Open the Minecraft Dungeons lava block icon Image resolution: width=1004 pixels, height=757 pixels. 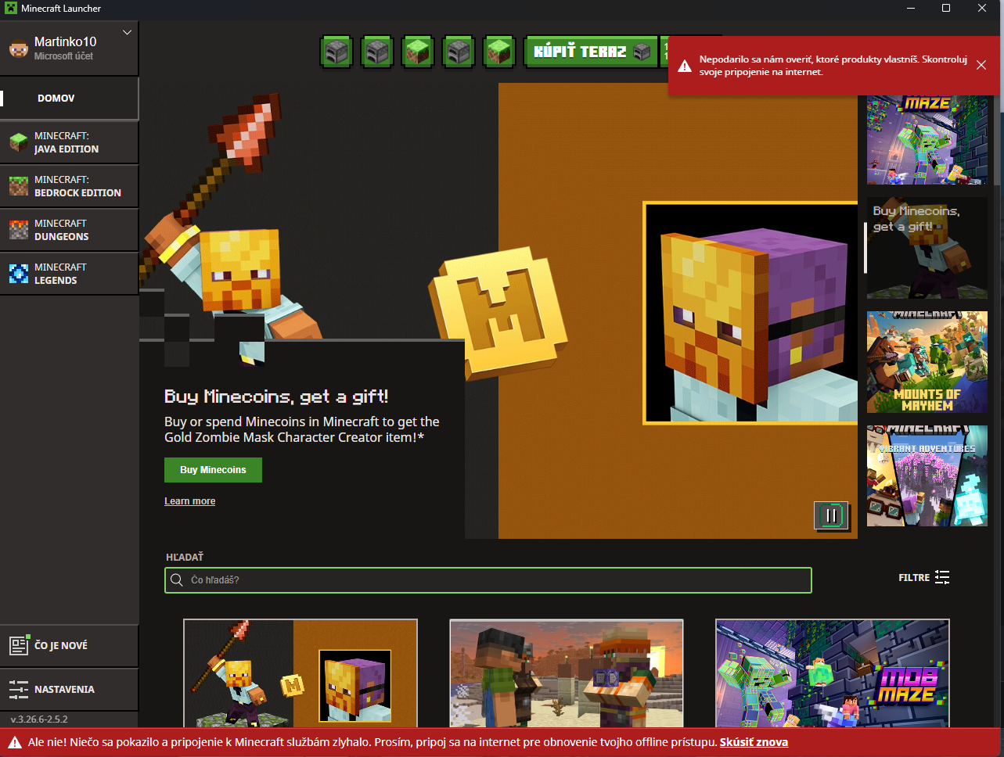[x=19, y=230]
